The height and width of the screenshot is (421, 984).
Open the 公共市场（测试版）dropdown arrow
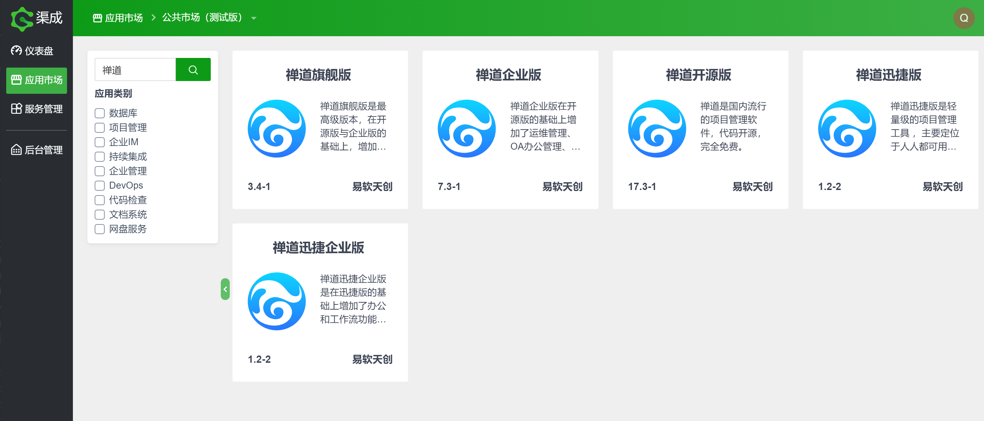pyautogui.click(x=254, y=18)
